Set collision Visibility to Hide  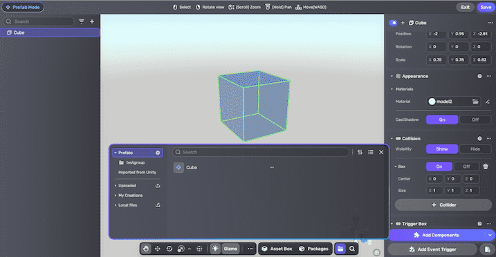[475, 149]
